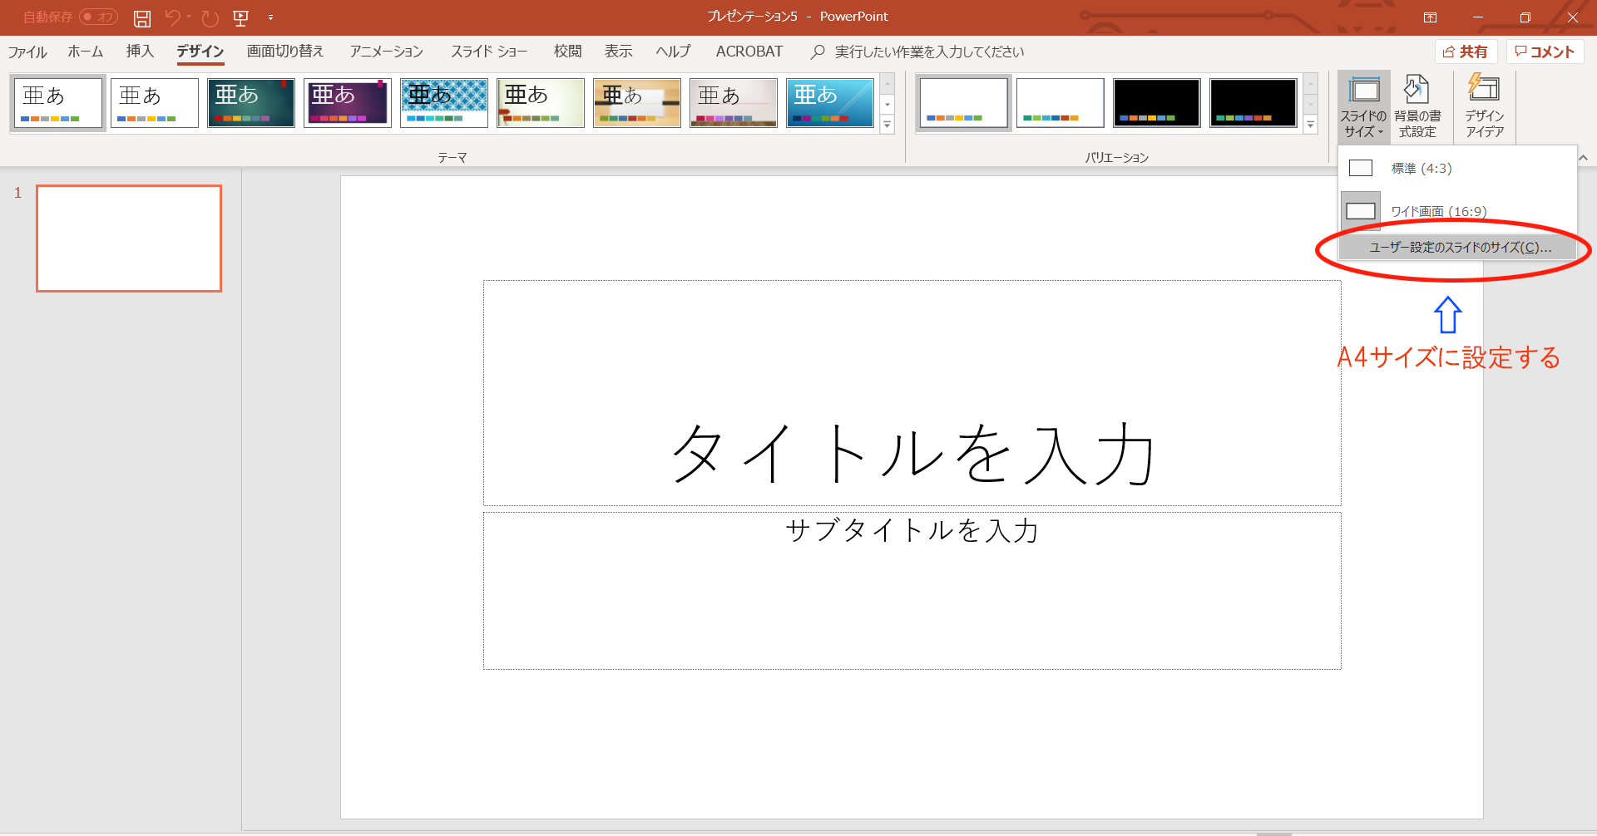Select Standard (4:3) slide size
1597x836 pixels.
click(1421, 169)
